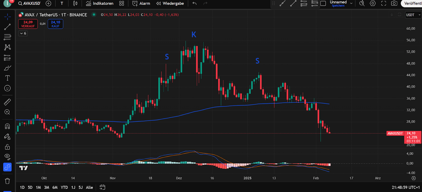Open the candlestick chart style selector

coord(75,3)
